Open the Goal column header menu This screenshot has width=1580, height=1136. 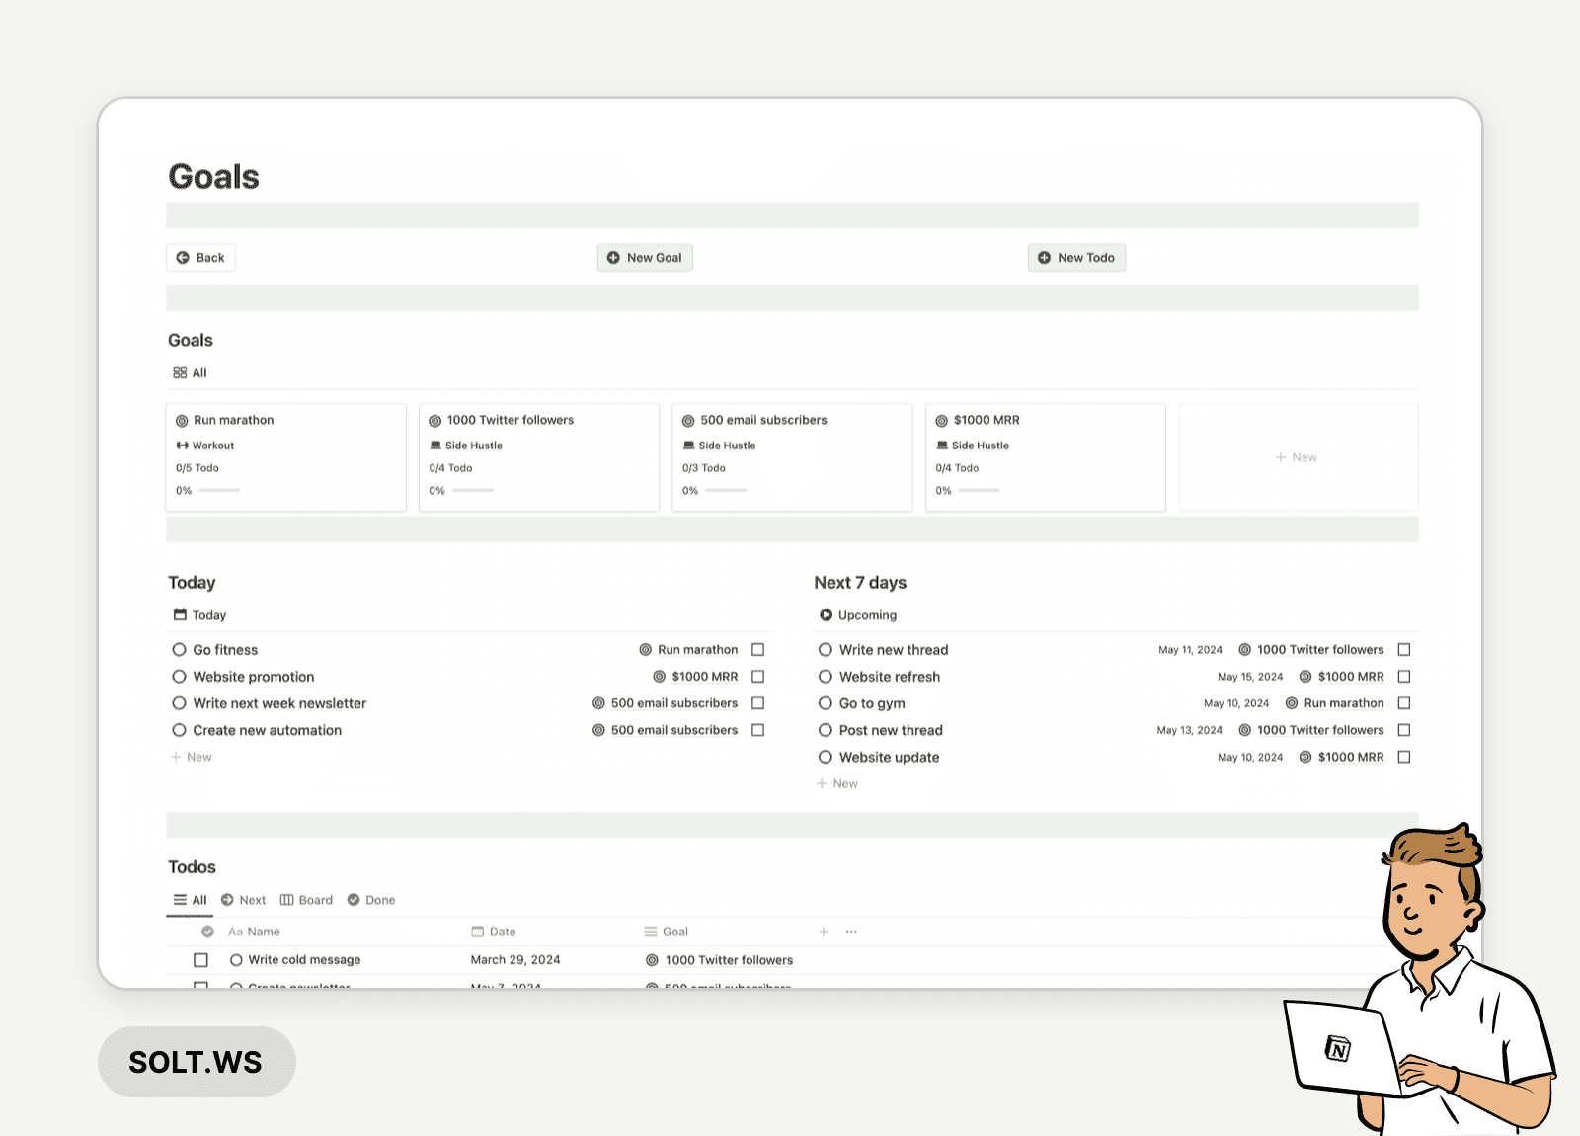[667, 932]
